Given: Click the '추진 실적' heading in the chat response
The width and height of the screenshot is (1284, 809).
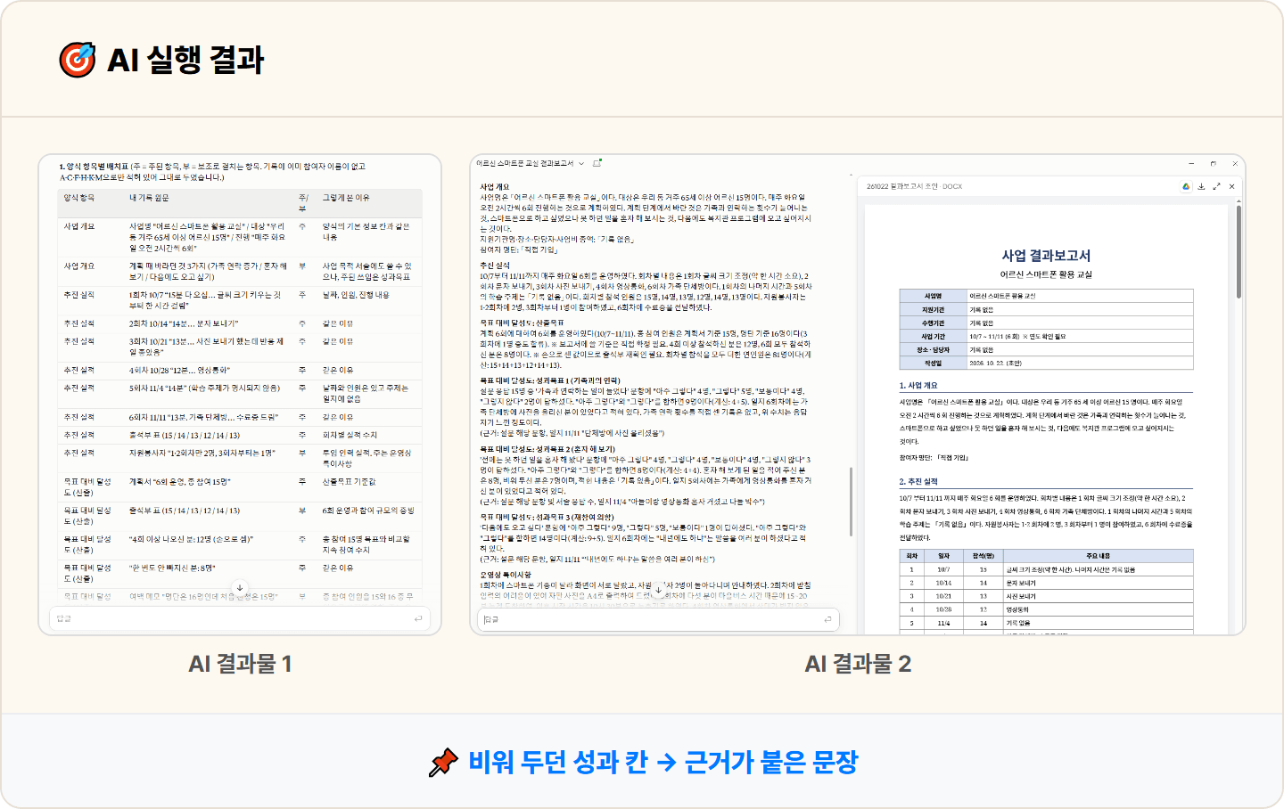Looking at the screenshot, I should coord(495,266).
